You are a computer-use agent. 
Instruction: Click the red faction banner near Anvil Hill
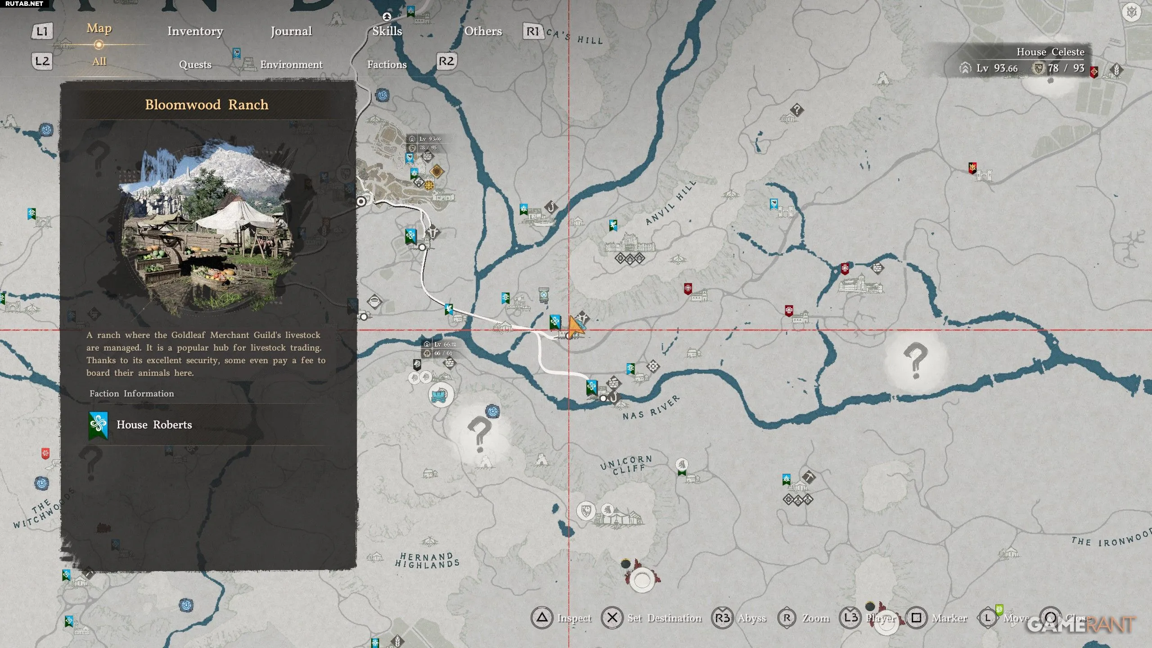point(688,288)
